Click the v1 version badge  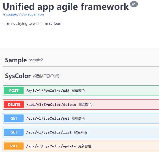[134, 4]
